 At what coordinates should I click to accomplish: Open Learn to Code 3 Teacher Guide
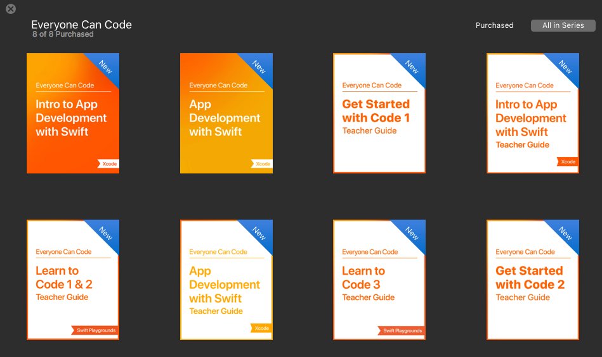[379, 280]
